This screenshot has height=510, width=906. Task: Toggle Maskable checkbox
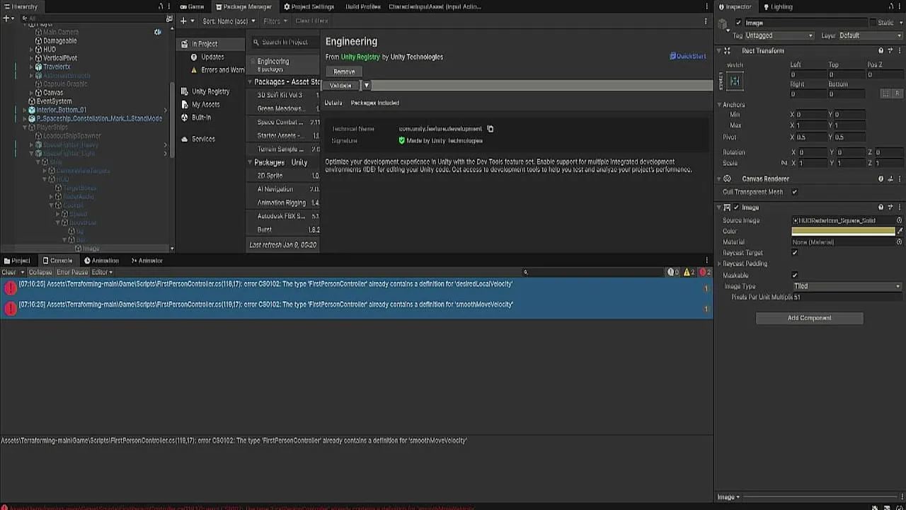tap(794, 276)
